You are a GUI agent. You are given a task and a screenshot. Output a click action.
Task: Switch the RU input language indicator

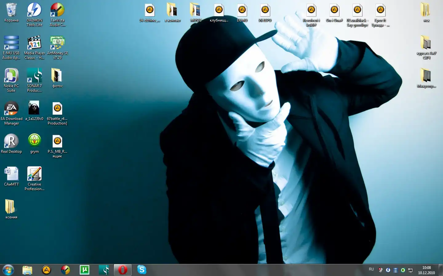coord(371,270)
